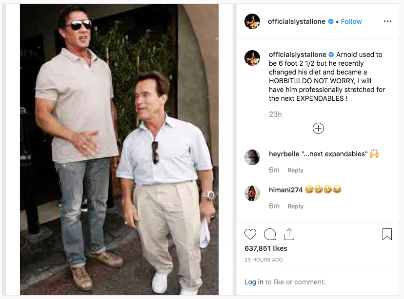The width and height of the screenshot is (404, 299).
Task: Load more comments with plus circle
Action: [x=318, y=129]
